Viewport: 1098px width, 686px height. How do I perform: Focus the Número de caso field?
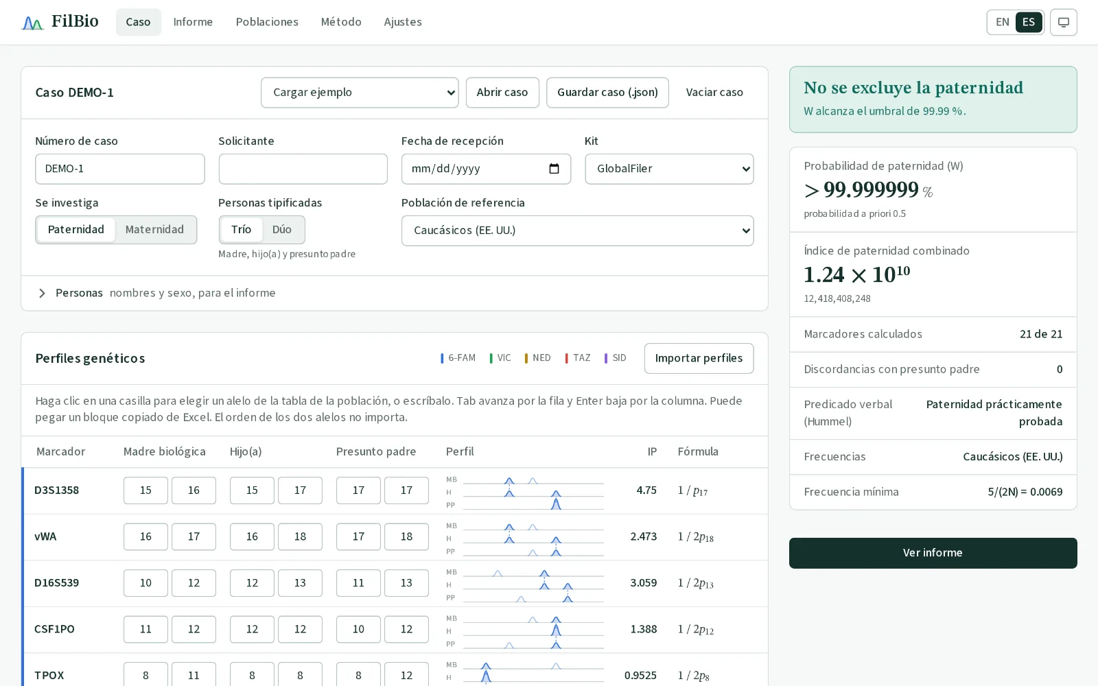120,169
